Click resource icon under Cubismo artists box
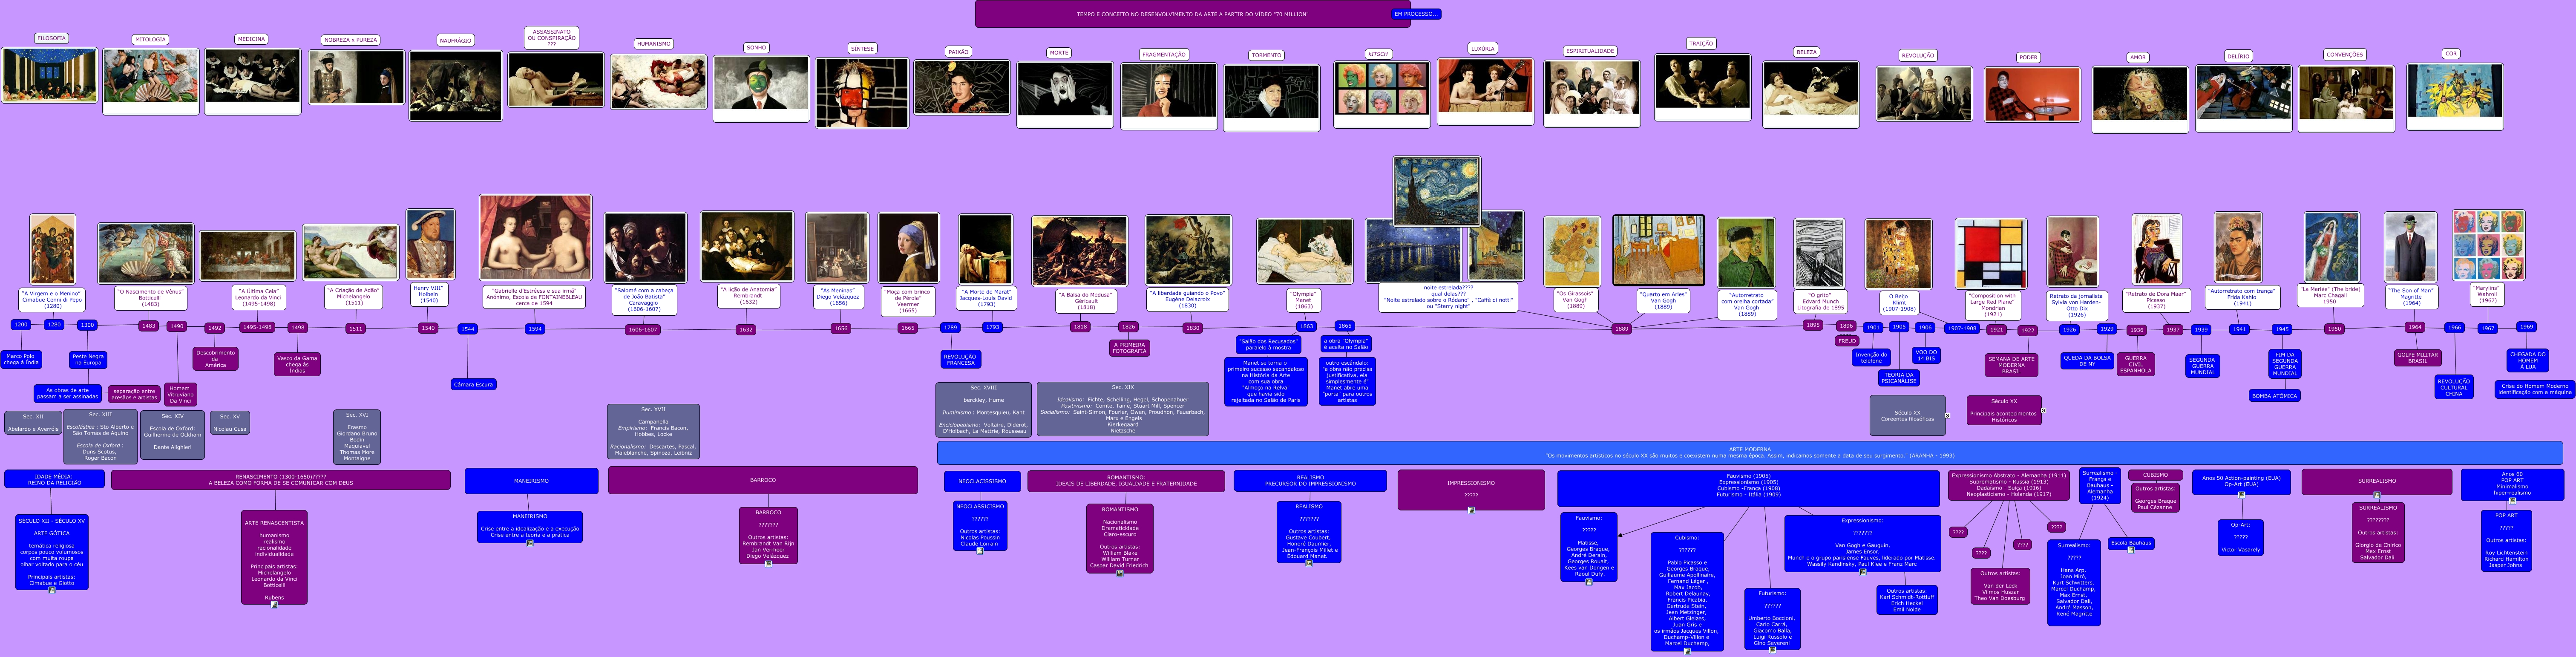Viewport: 2576px width, 657px height. (1687, 651)
